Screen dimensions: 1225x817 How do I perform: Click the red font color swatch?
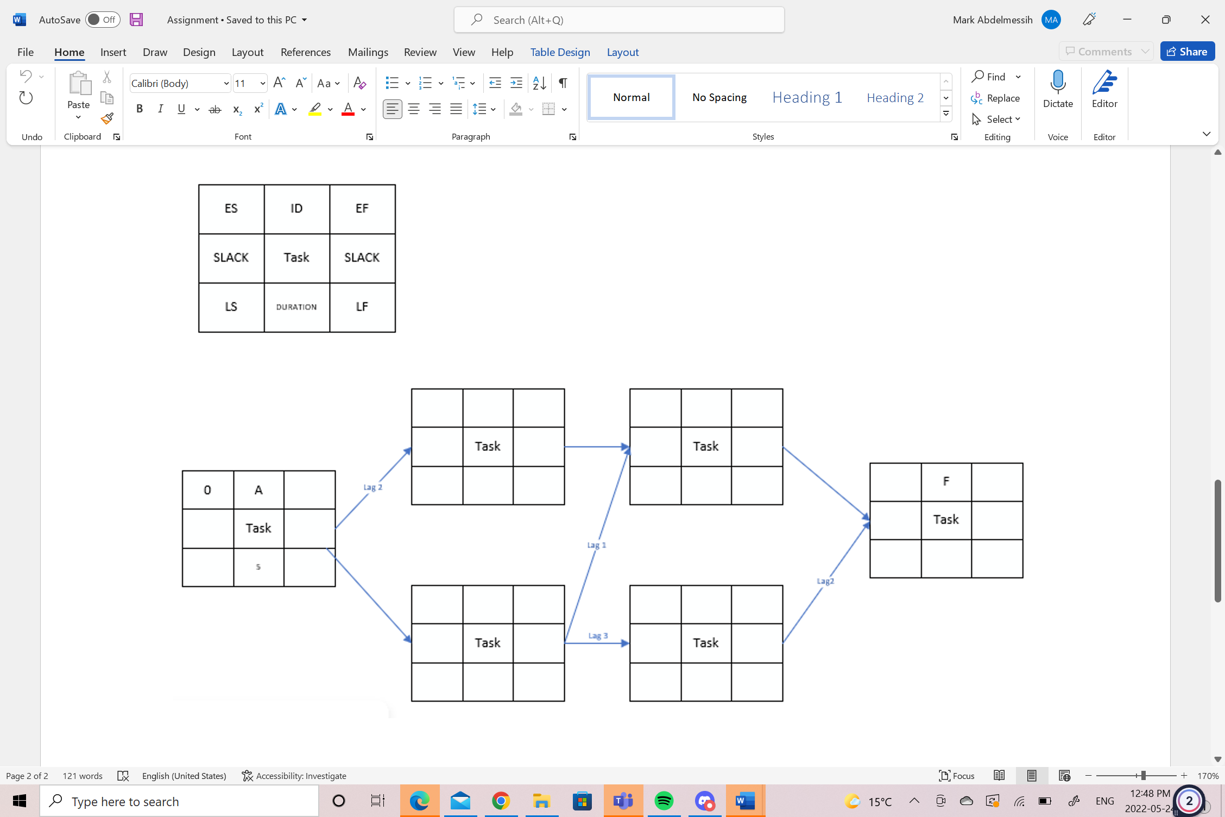(348, 109)
